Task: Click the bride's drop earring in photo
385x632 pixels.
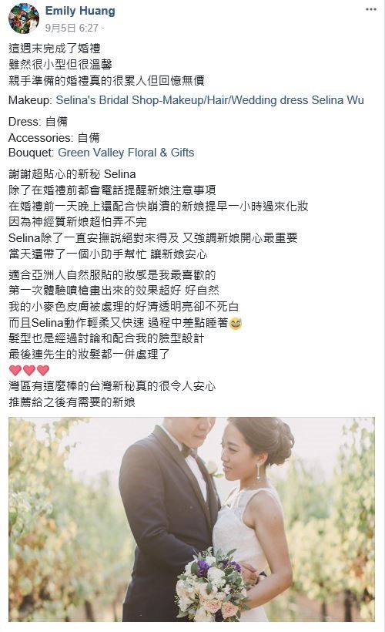Action: (258, 472)
